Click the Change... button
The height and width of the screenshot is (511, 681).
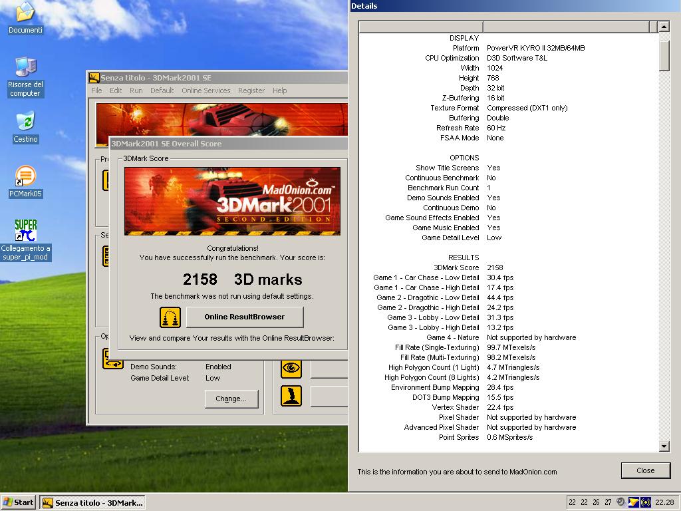(231, 399)
